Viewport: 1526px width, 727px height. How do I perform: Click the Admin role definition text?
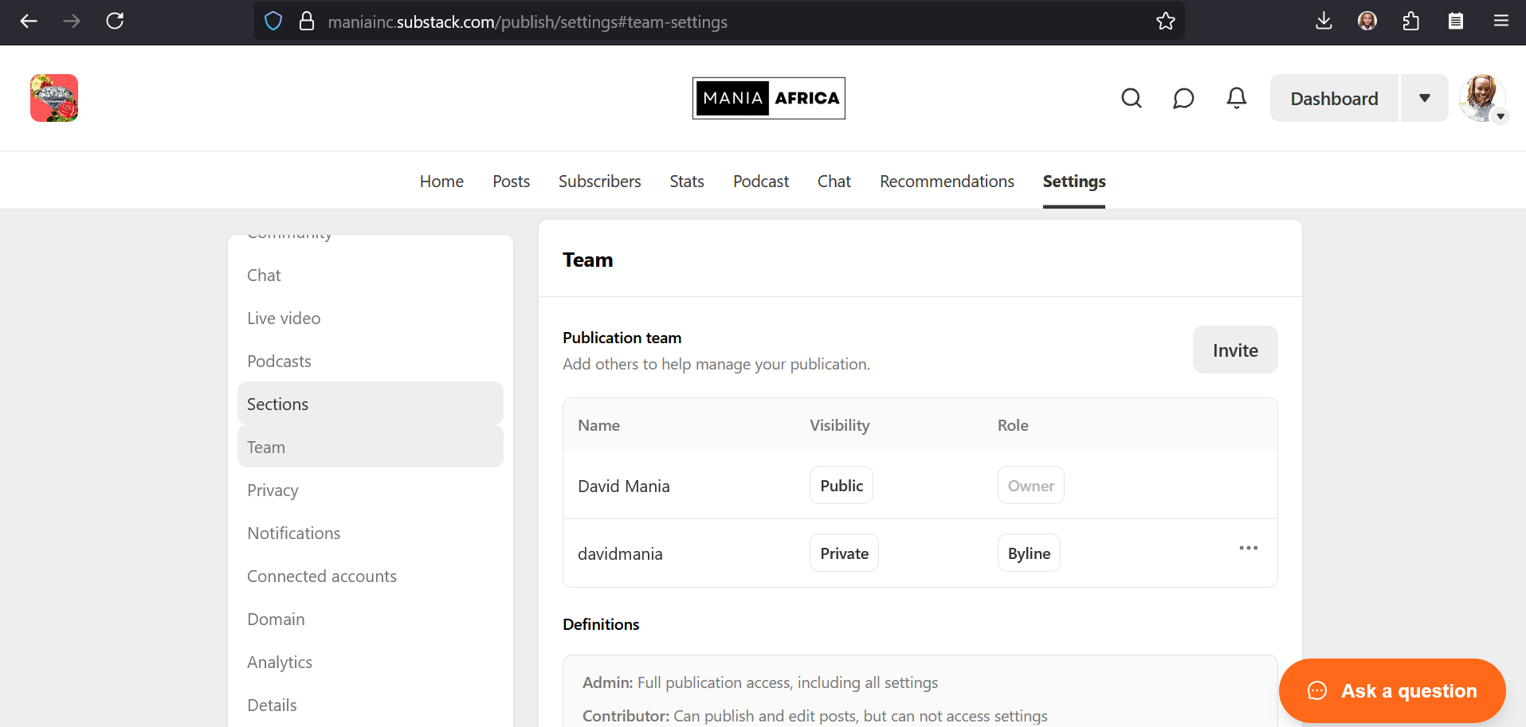760,682
